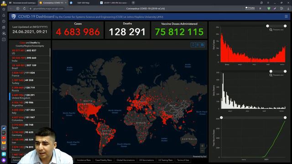Open the middle map toolbar icon

tap(198, 45)
